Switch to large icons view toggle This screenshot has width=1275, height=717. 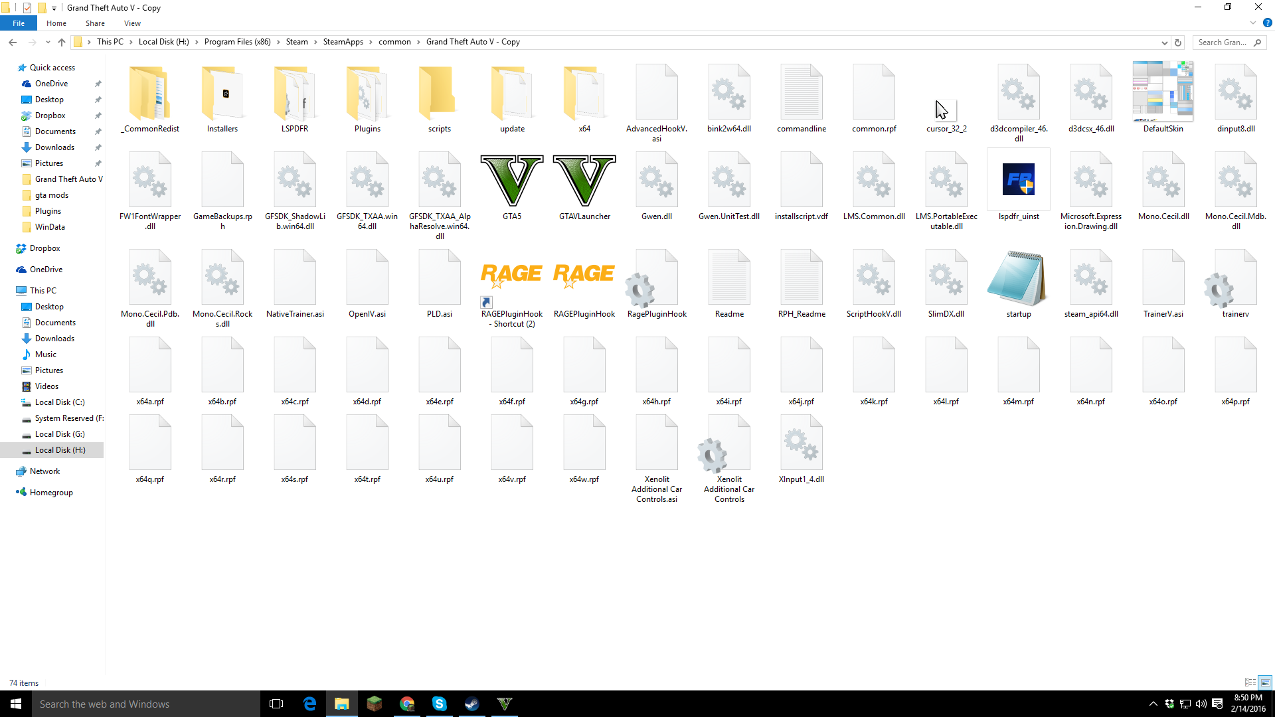click(1265, 682)
